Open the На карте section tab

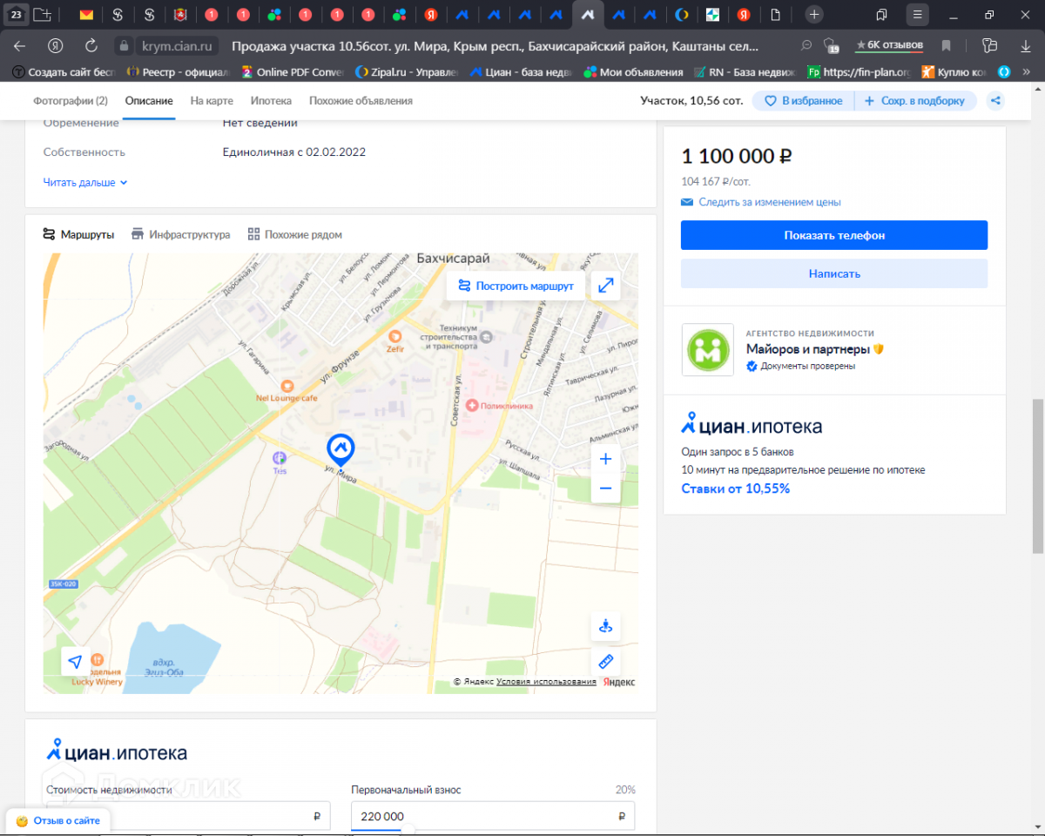212,101
